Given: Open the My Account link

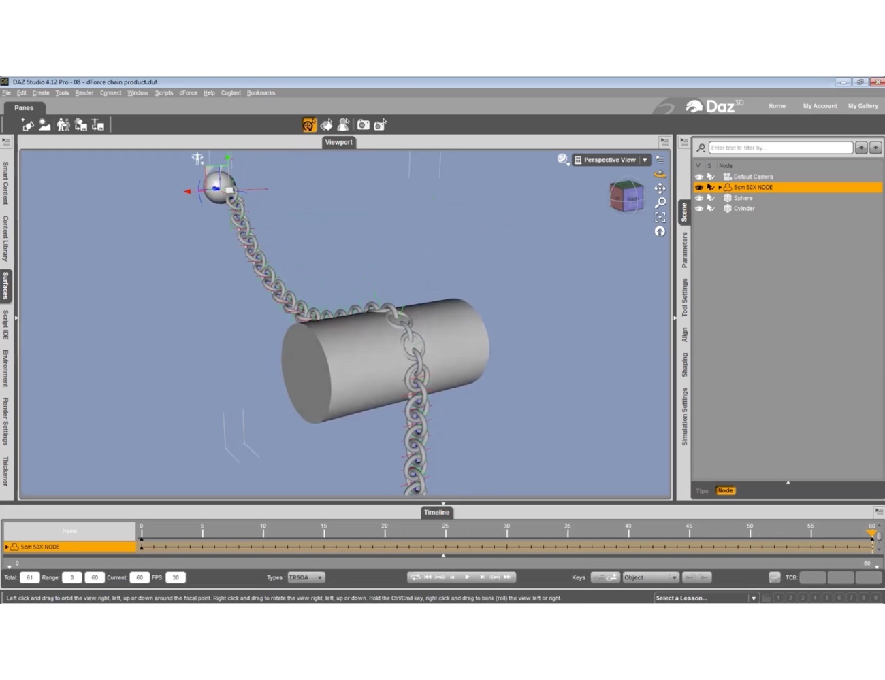Looking at the screenshot, I should (x=820, y=106).
